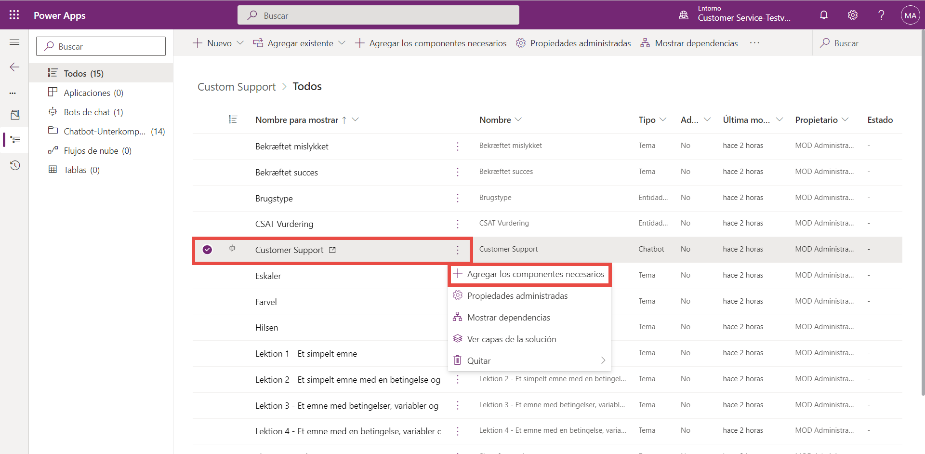
Task: Go to Custom Support breadcrumb link
Action: [x=237, y=87]
